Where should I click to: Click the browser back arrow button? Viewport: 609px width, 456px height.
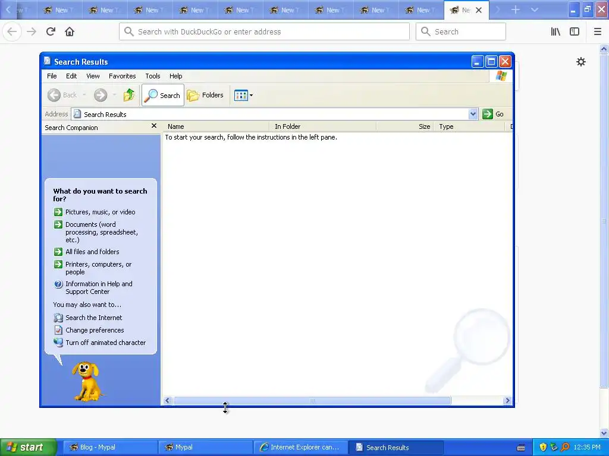pyautogui.click(x=12, y=31)
